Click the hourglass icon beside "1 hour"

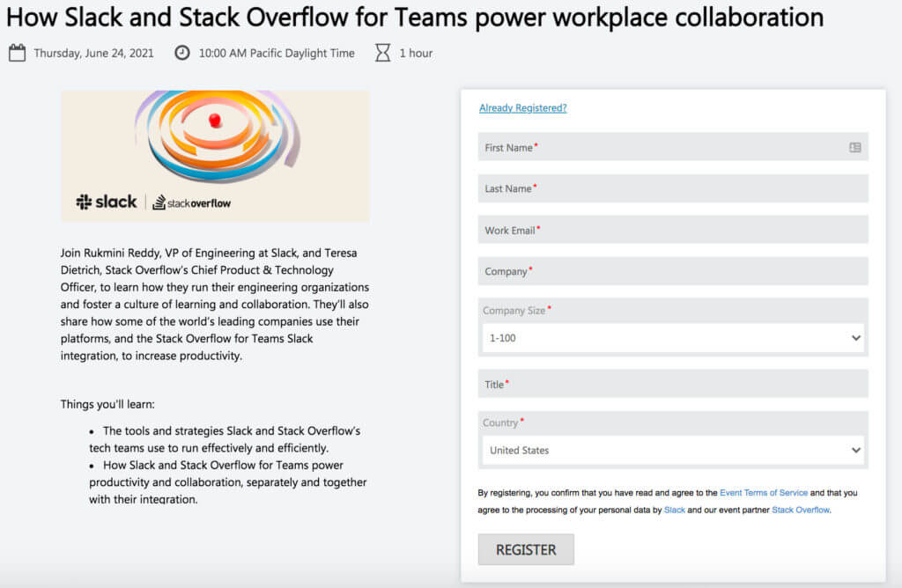(382, 53)
